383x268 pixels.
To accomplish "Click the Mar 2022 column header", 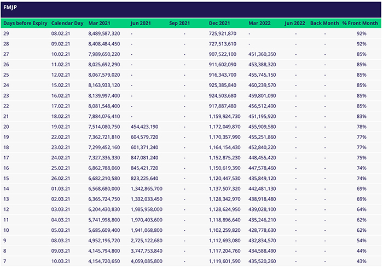I will pos(260,24).
